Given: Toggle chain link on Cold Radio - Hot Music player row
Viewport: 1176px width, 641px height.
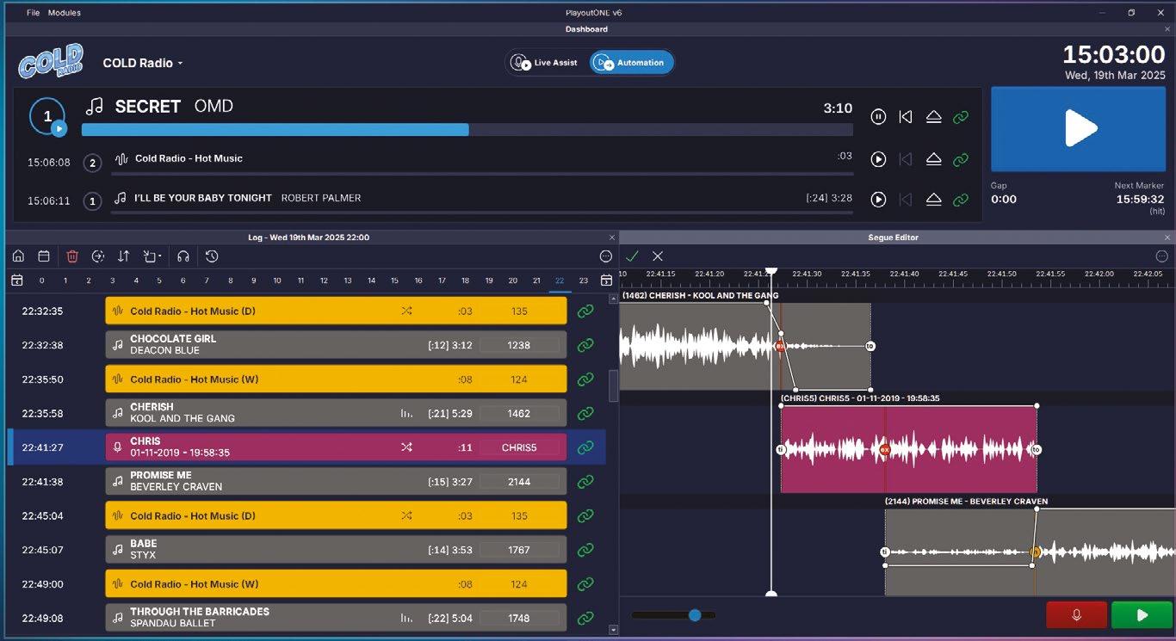Looking at the screenshot, I should point(961,159).
